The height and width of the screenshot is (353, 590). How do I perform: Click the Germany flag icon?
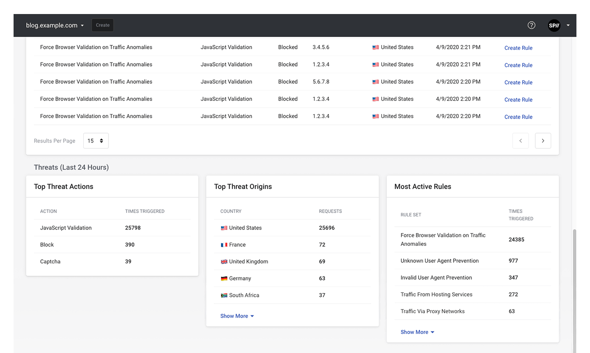tap(224, 279)
